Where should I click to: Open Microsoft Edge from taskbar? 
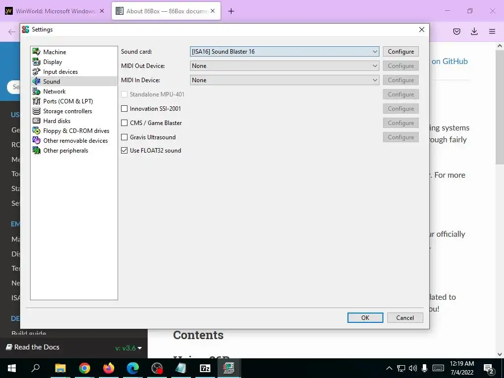tap(133, 368)
